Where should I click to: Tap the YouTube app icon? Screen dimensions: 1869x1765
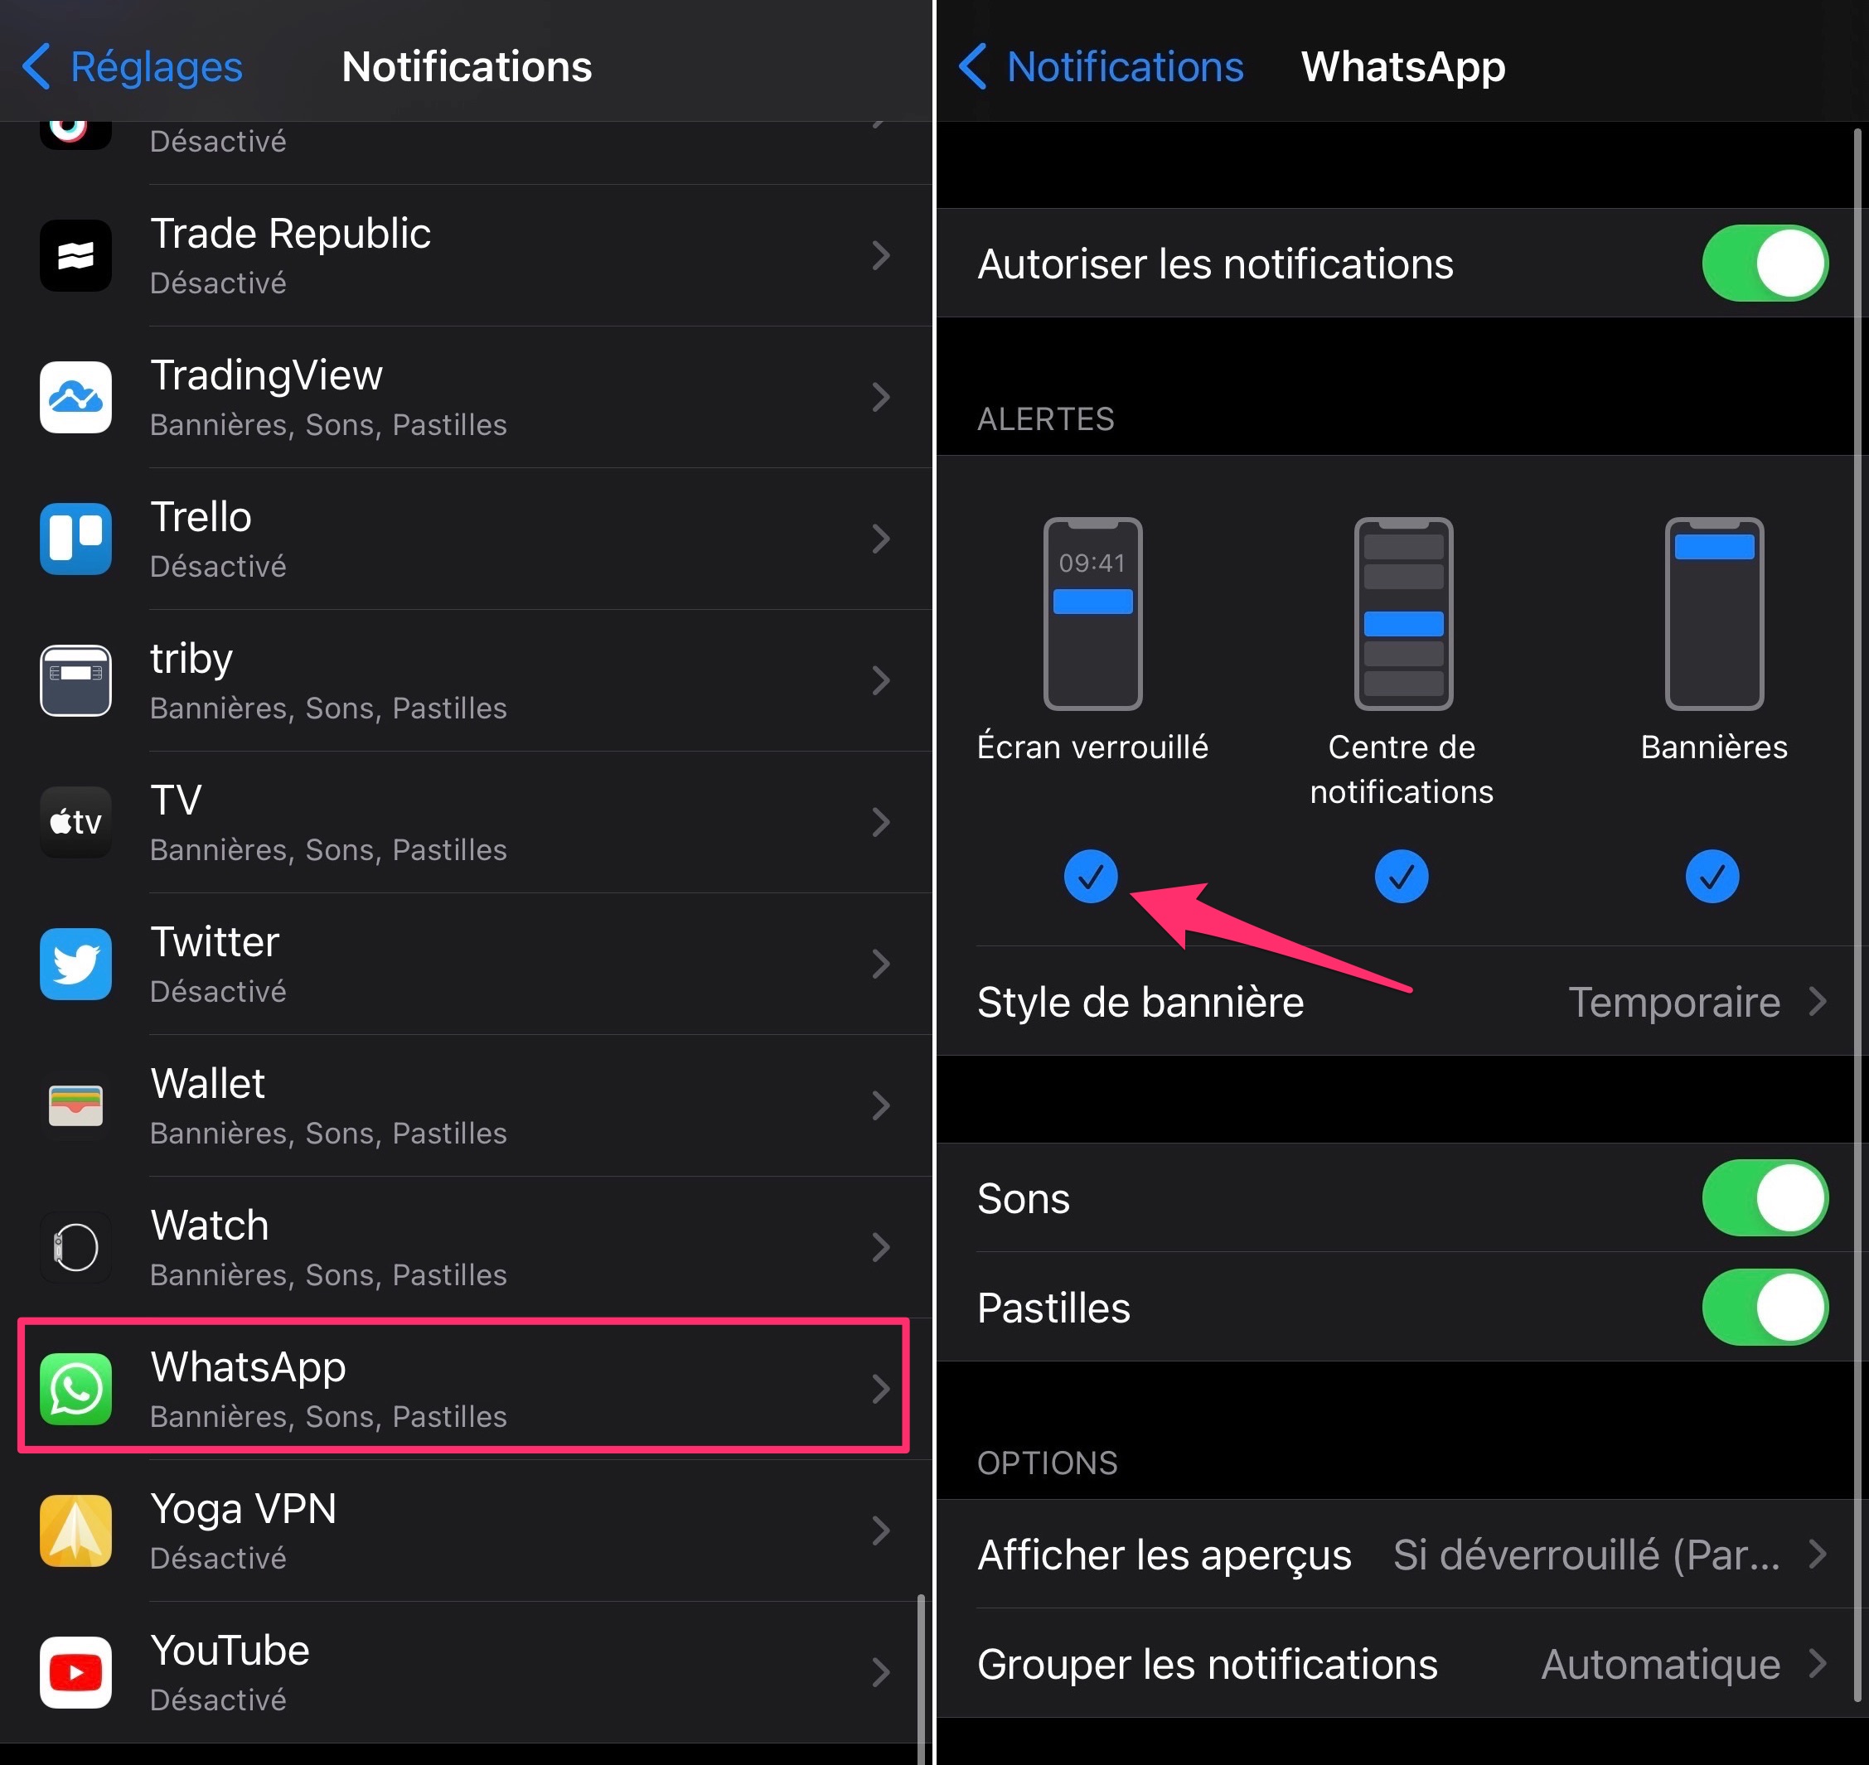[x=75, y=1673]
